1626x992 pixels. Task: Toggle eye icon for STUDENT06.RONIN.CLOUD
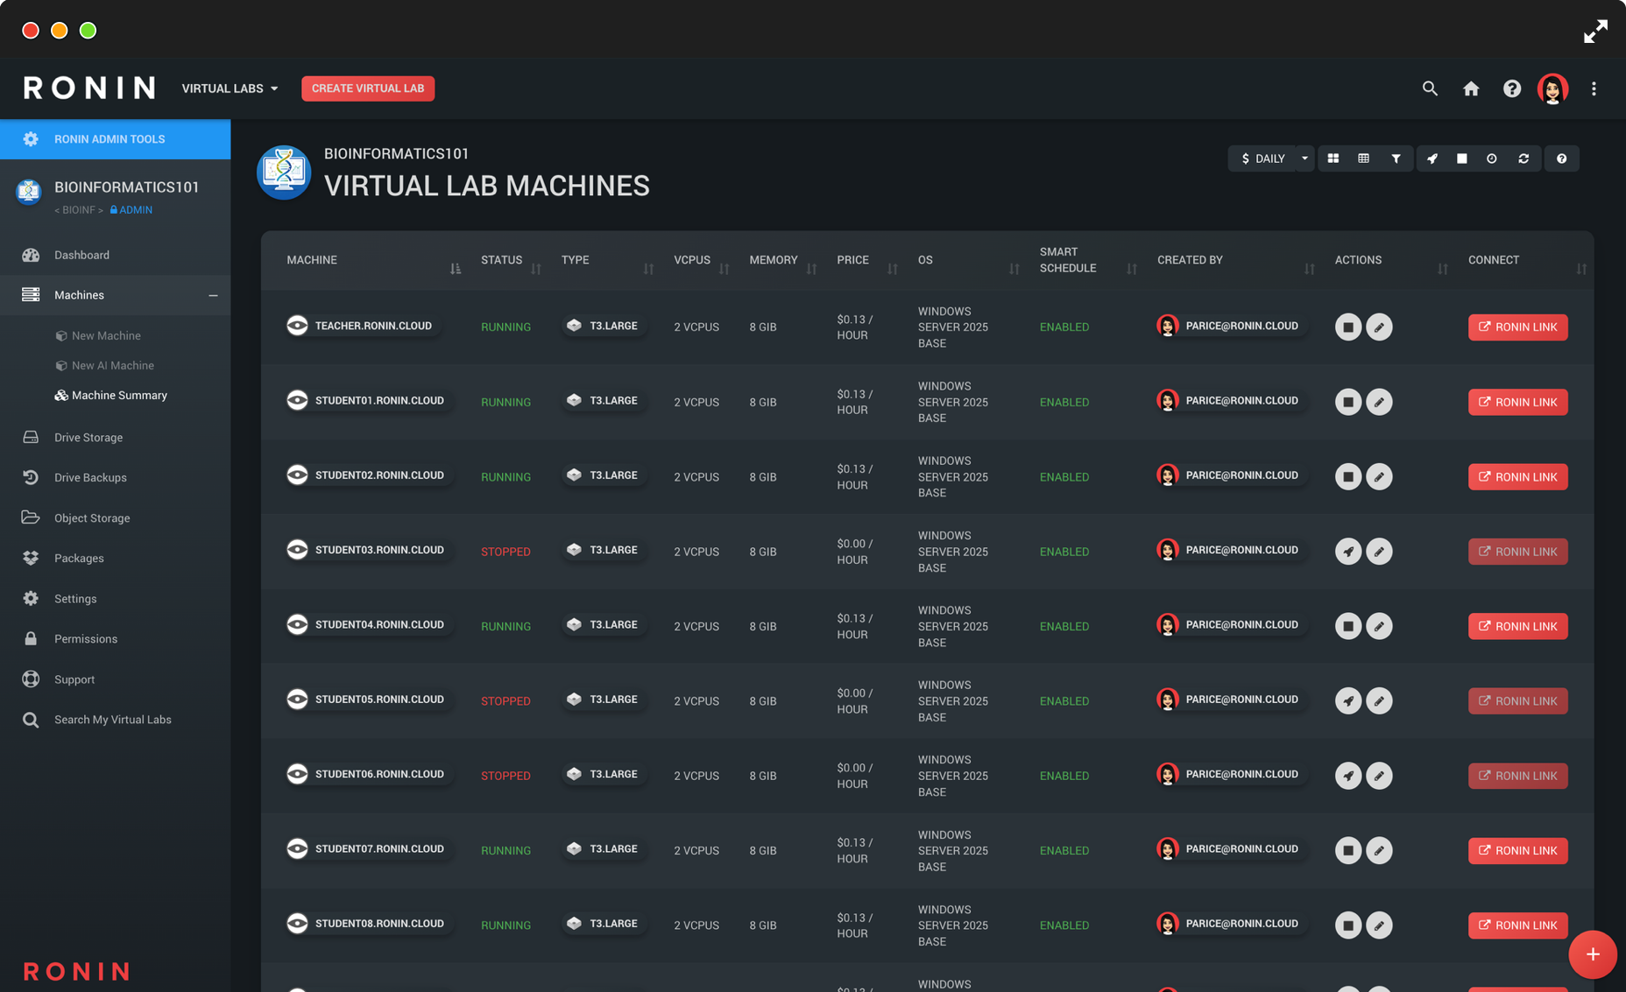pyautogui.click(x=297, y=774)
